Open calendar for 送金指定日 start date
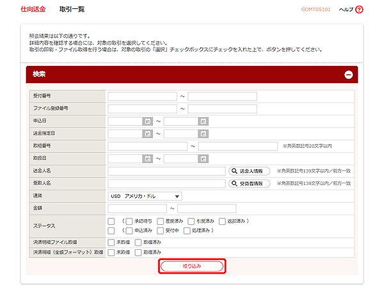The width and height of the screenshot is (384, 294). (147, 134)
